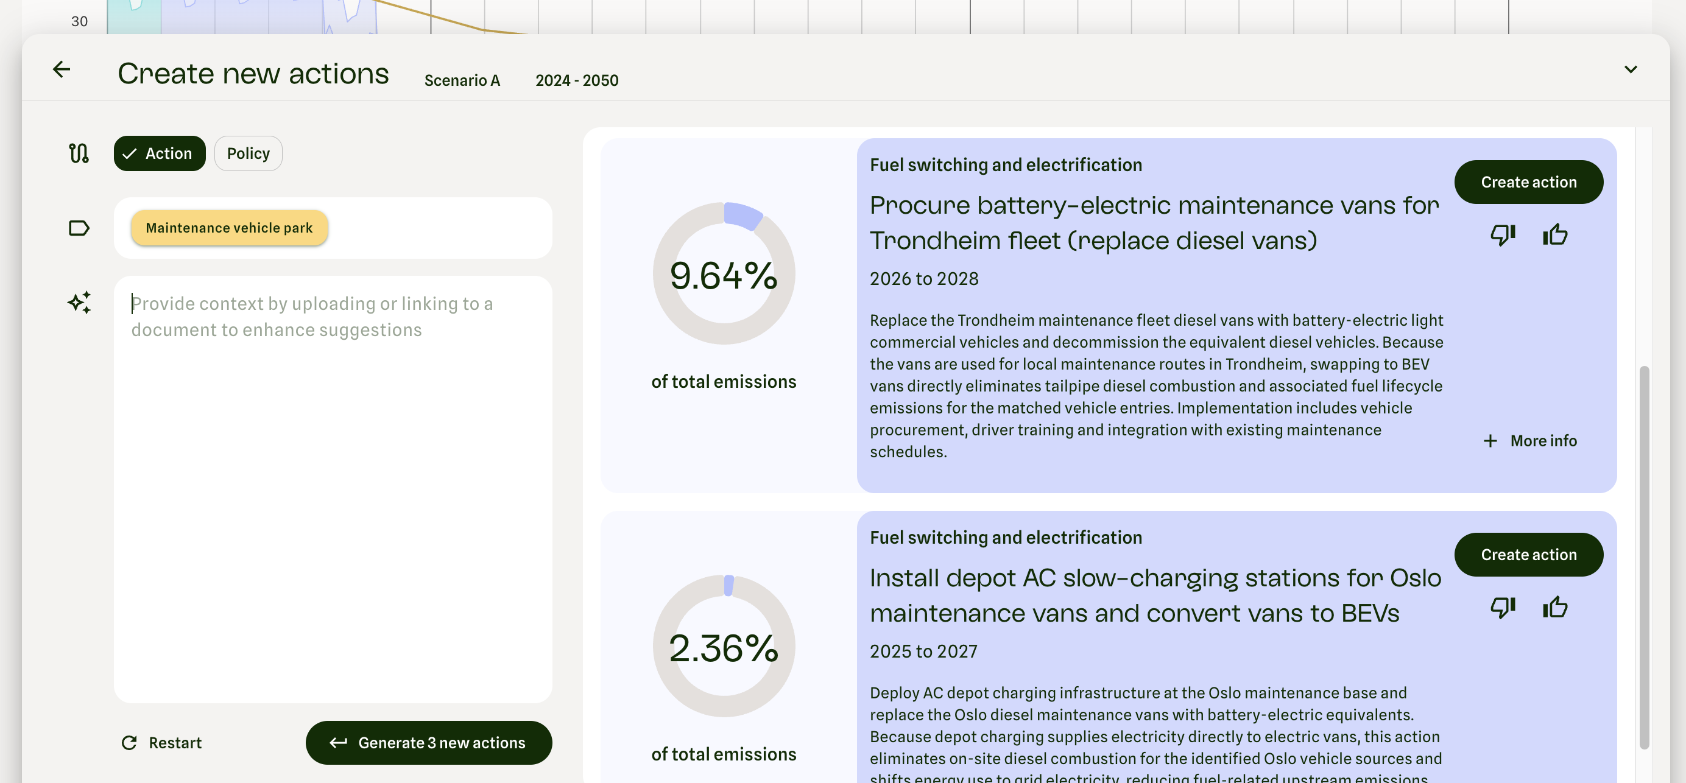Thumbs down the Oslo charging suggestion
Viewport: 1686px width, 783px height.
point(1503,608)
